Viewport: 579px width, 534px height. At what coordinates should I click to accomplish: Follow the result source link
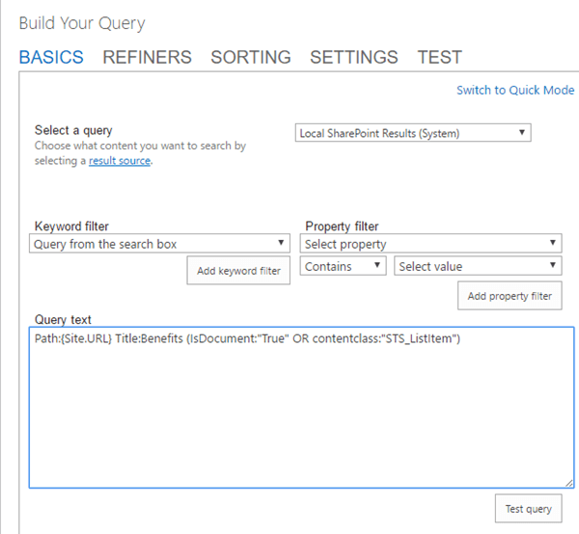(120, 161)
